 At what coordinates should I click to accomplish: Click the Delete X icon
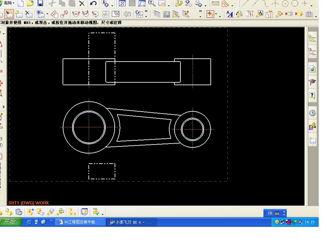82,3
